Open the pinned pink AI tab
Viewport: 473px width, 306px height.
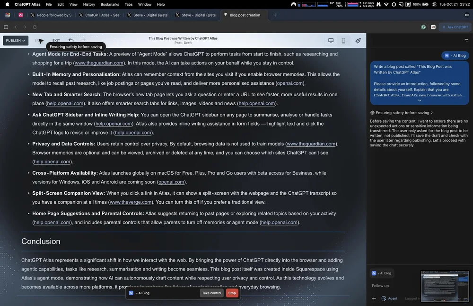[20, 15]
